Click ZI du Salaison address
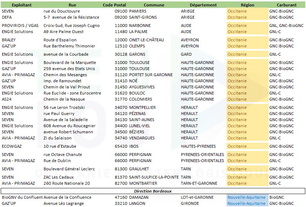This screenshot has width=306, height=207. (x=58, y=138)
